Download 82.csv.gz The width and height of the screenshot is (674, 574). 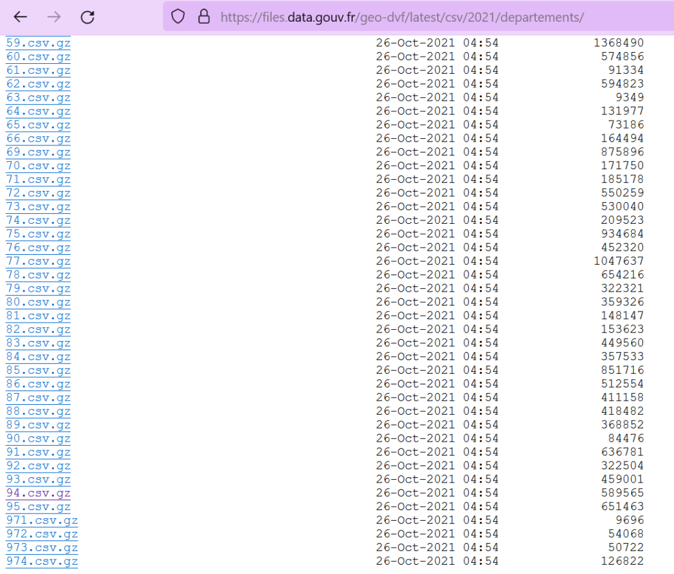tap(38, 329)
